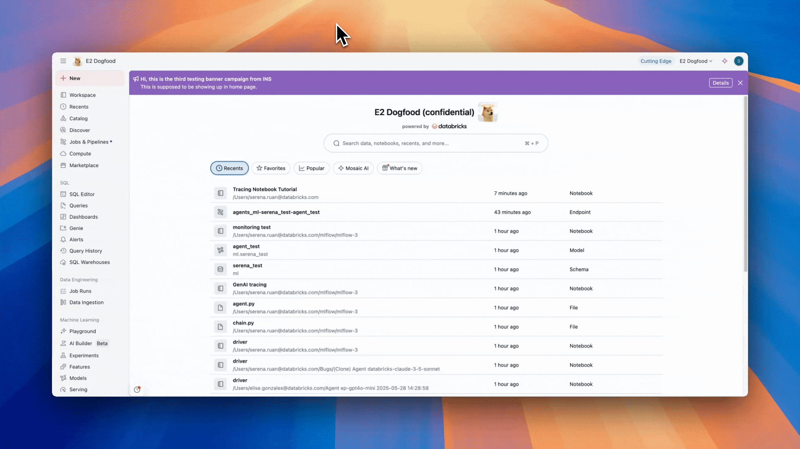
Task: Click the clock icon at bottom left
Action: (x=137, y=390)
